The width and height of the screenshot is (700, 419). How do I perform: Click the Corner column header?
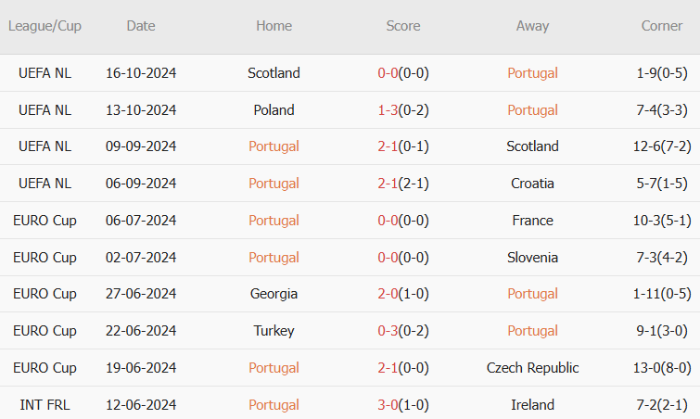coord(662,26)
